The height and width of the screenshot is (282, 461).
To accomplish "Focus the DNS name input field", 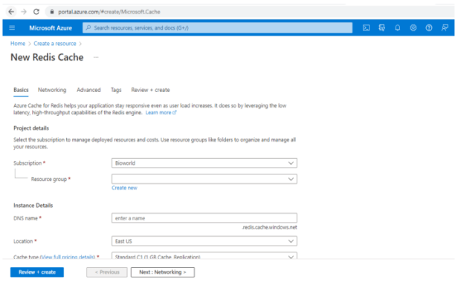I will point(204,218).
